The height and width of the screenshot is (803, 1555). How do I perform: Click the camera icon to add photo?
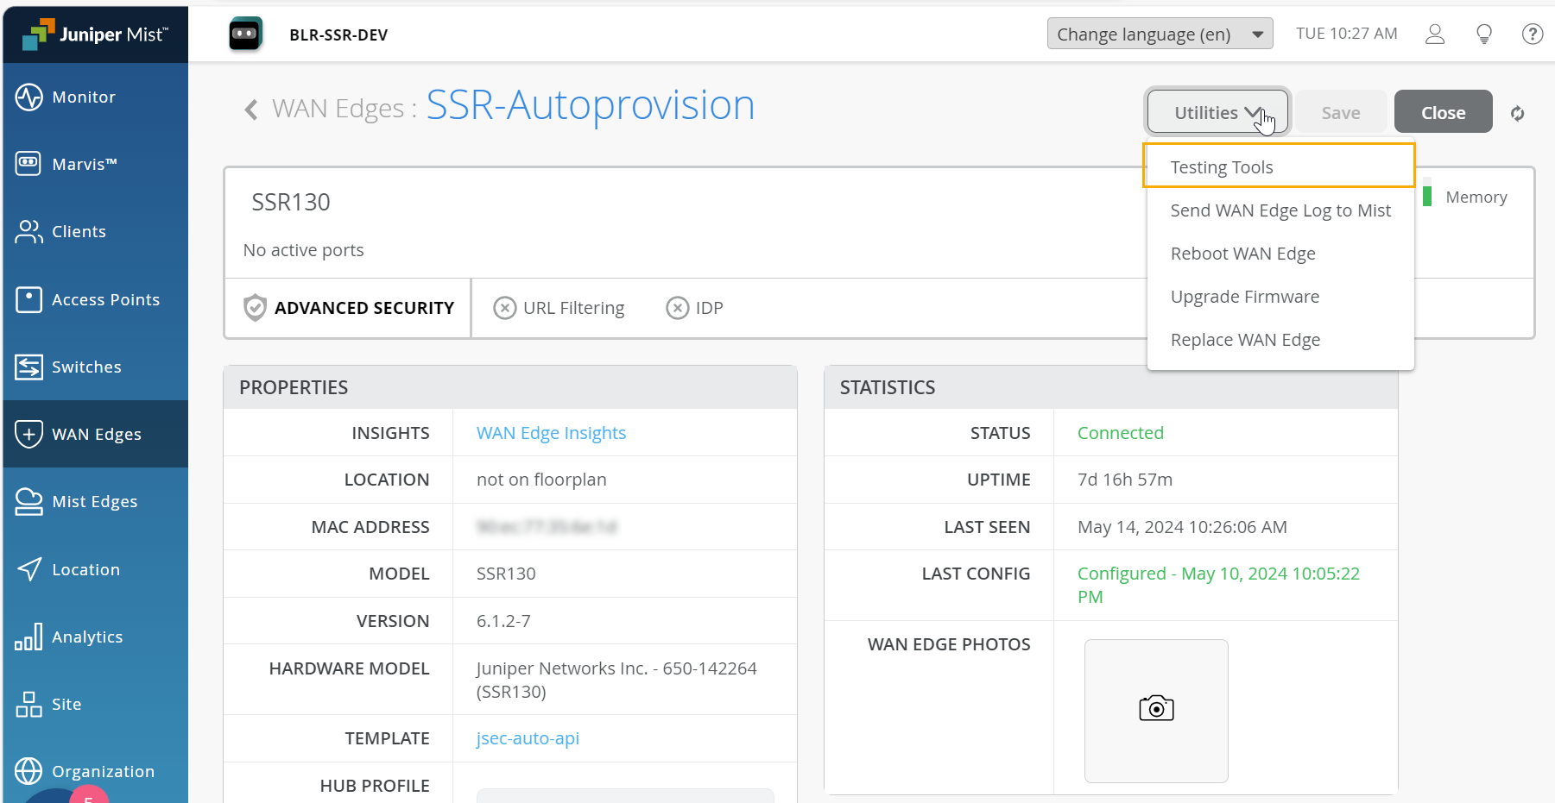click(x=1156, y=708)
